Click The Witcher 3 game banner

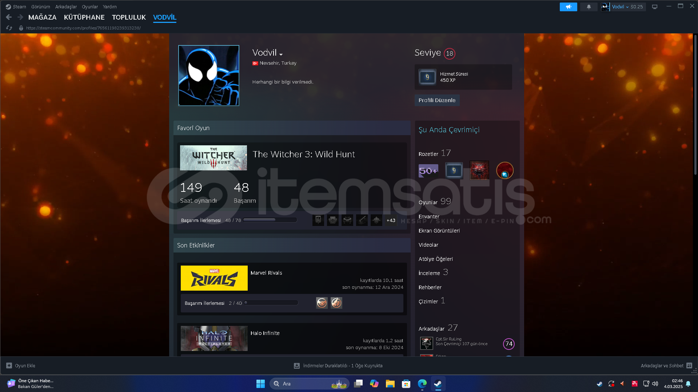point(214,158)
